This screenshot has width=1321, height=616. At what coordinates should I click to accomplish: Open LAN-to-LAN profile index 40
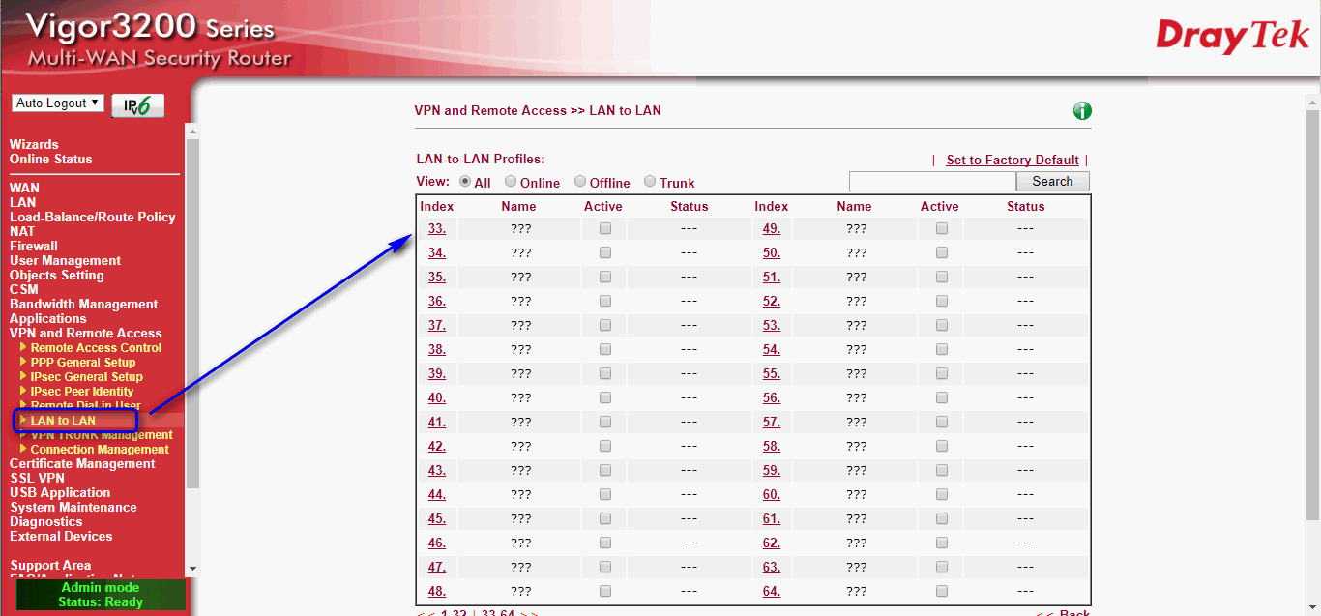pyautogui.click(x=437, y=398)
